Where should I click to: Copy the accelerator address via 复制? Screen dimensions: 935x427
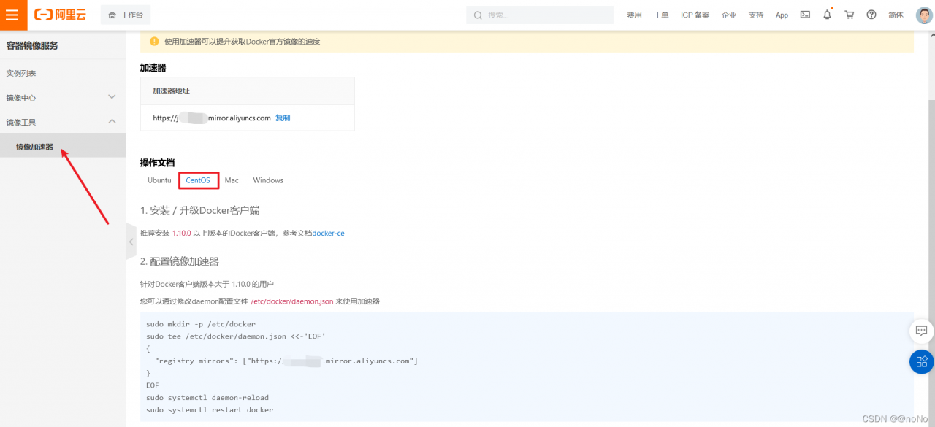click(283, 118)
